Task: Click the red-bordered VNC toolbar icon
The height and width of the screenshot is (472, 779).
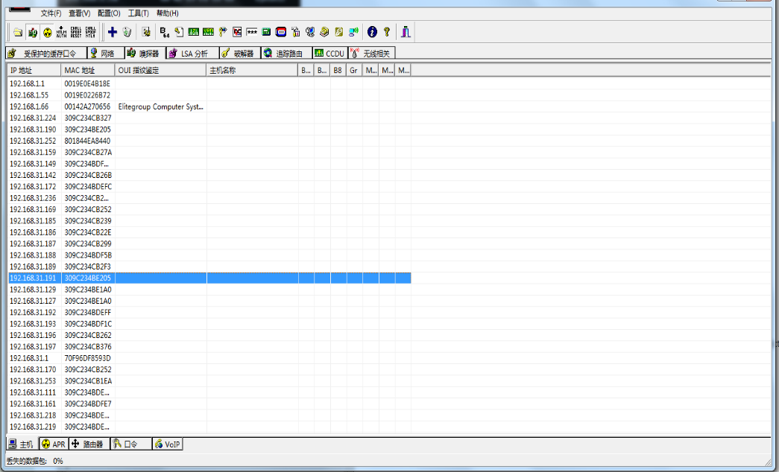Action: click(237, 32)
